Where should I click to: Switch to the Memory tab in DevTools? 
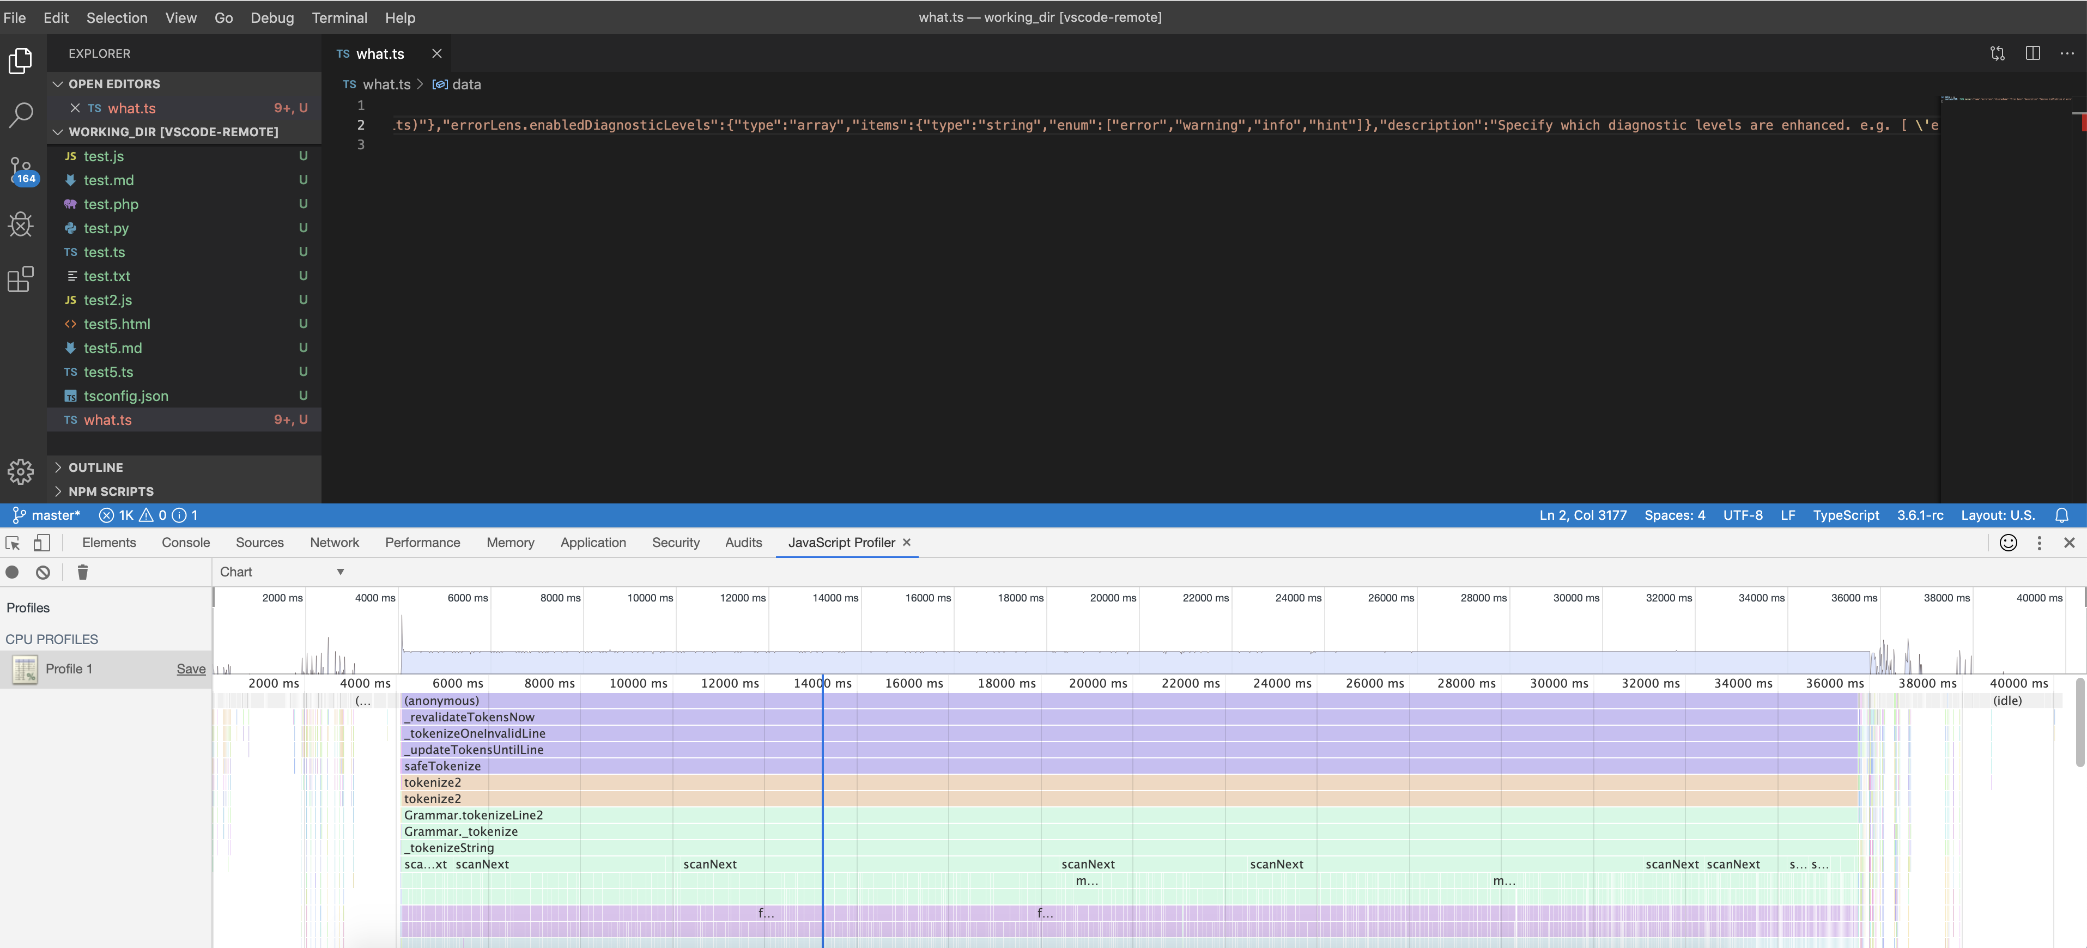[x=511, y=542]
